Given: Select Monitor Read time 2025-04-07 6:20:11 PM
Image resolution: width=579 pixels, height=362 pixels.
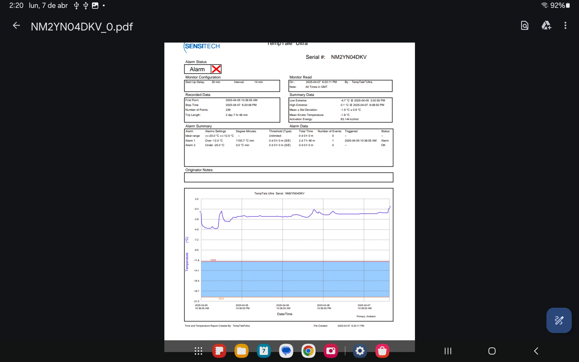Looking at the screenshot, I should tap(321, 82).
